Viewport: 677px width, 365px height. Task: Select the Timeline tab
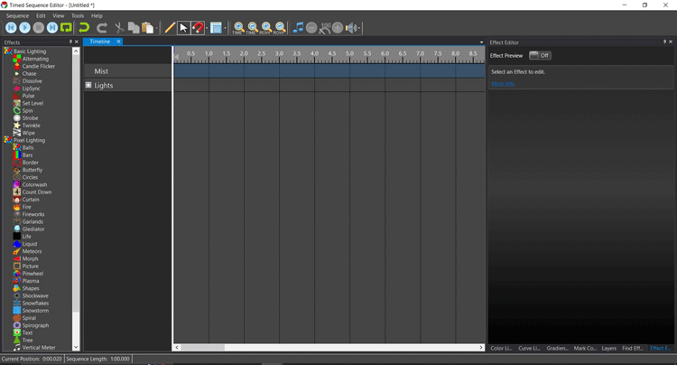point(100,42)
